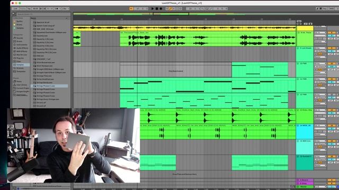
Task: Toggle the computer MIDI keyboard icon
Action: (320, 8)
